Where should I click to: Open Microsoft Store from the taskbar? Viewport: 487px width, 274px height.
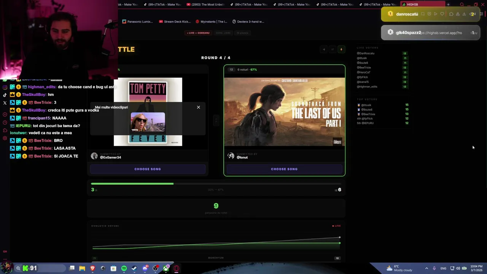pos(113,268)
